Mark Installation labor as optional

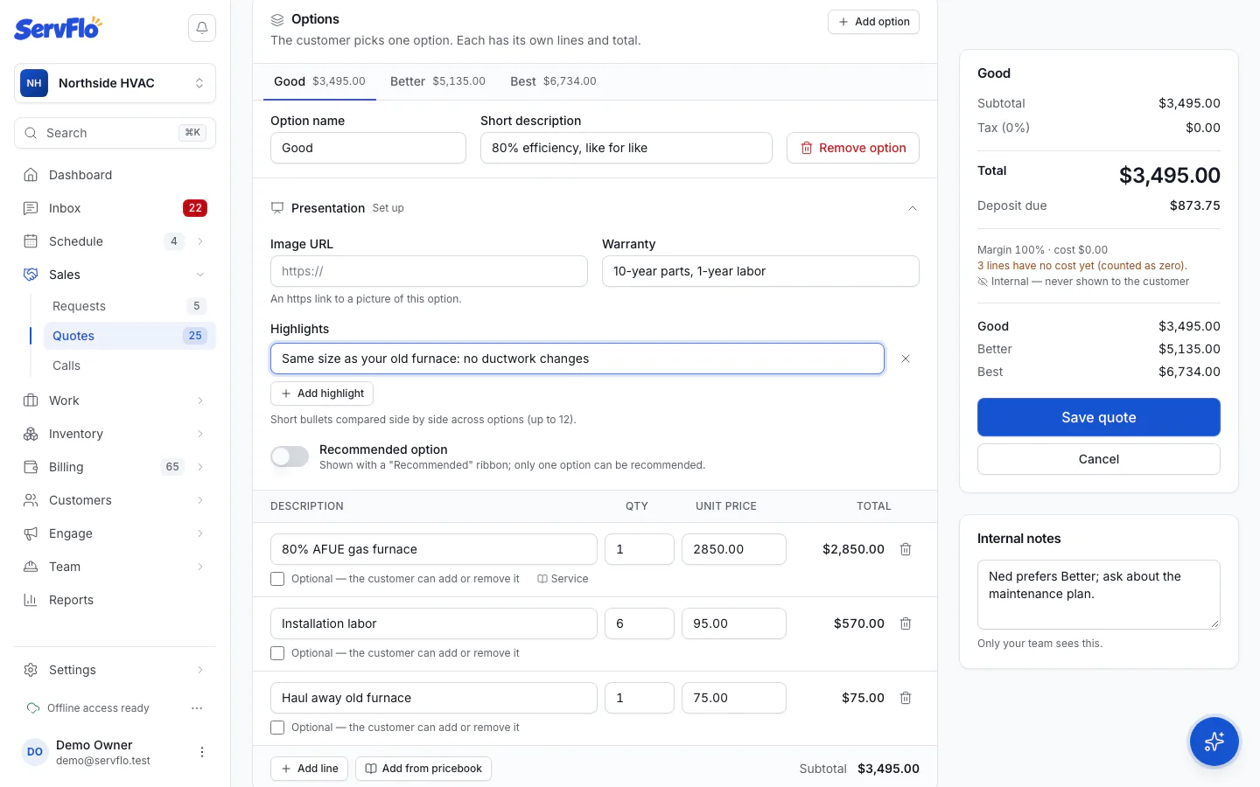click(277, 653)
